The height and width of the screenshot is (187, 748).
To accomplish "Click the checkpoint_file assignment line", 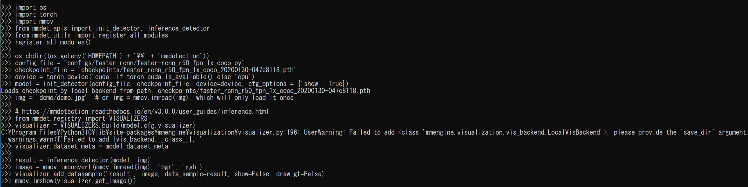I will tap(155, 70).
